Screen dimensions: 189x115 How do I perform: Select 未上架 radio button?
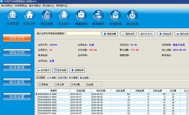59,85
